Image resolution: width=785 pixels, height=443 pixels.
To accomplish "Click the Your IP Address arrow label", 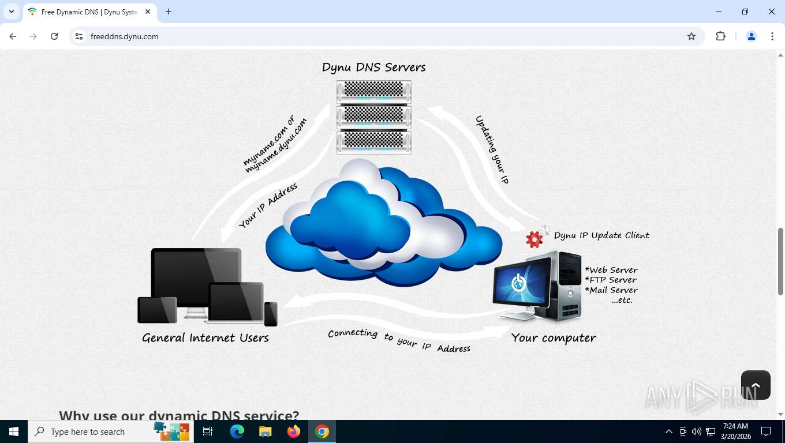I will click(x=268, y=205).
